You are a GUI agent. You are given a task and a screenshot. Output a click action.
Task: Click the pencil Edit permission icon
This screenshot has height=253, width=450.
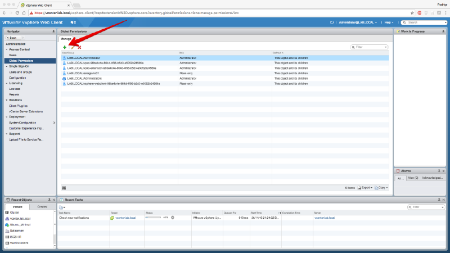click(x=72, y=47)
